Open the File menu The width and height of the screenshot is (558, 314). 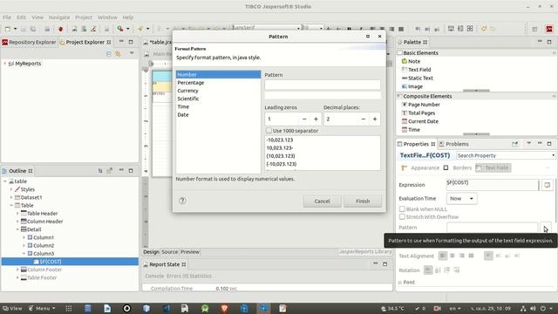(x=7, y=17)
